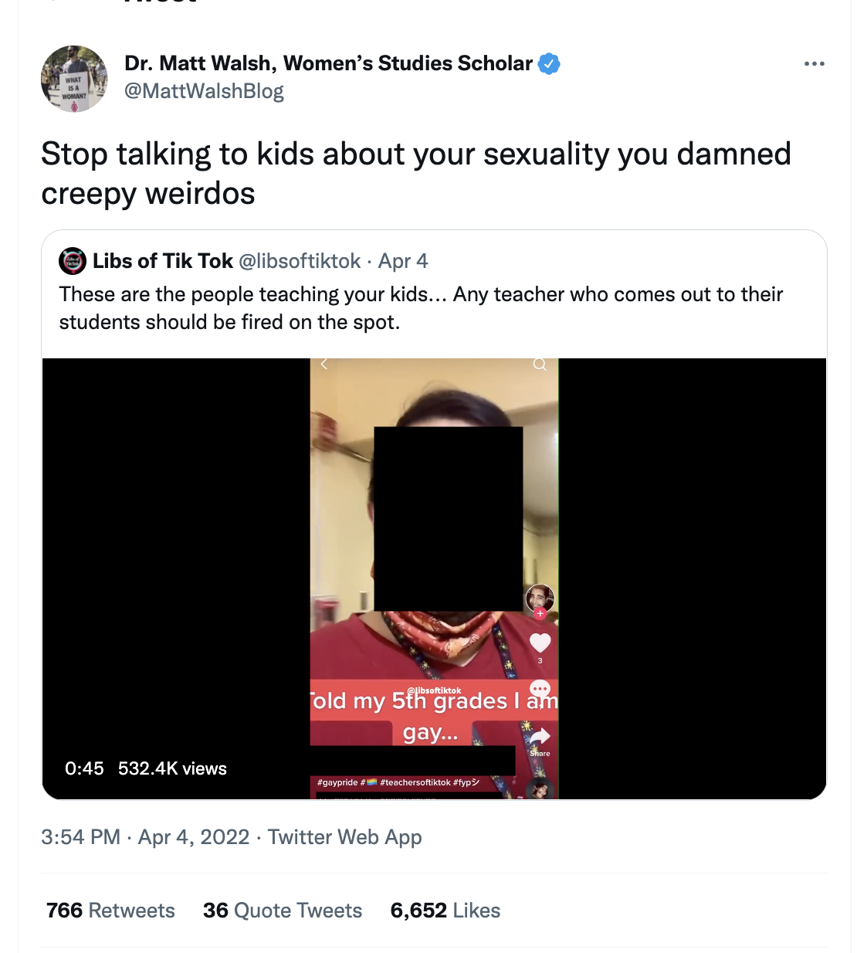This screenshot has height=953, width=857.
Task: Click the back chevron inside the TikTok video
Action: (x=323, y=364)
